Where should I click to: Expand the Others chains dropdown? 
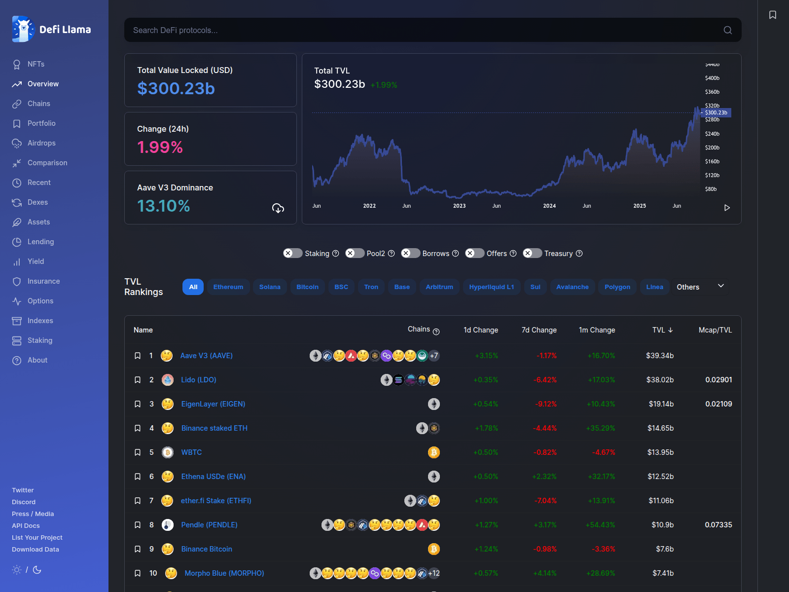[701, 287]
